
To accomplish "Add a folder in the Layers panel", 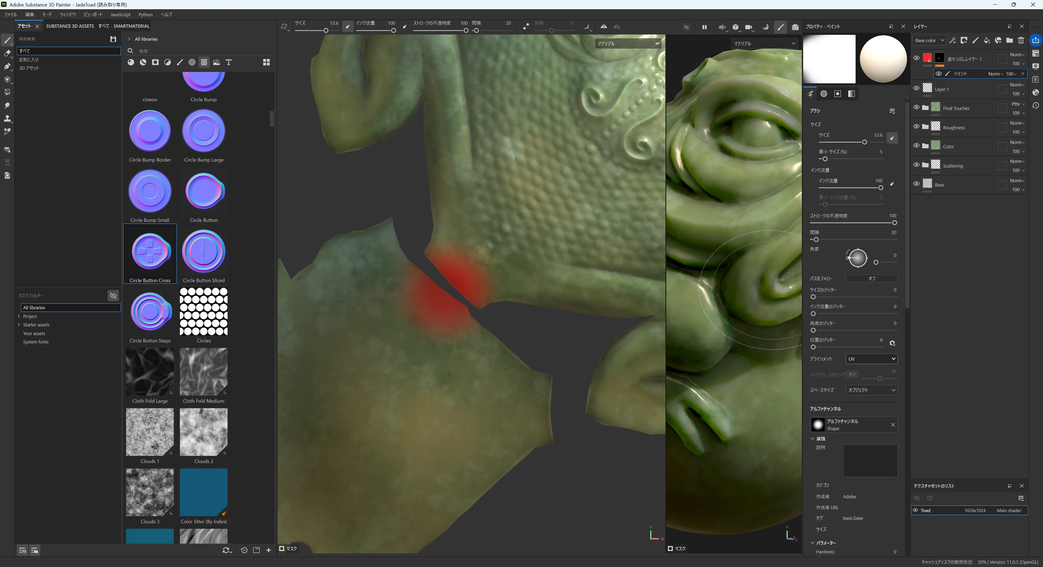I will pyautogui.click(x=1009, y=40).
